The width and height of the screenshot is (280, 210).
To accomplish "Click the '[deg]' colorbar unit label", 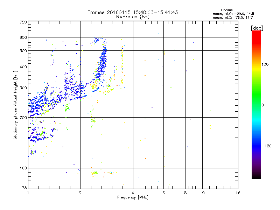I will 257,28.
